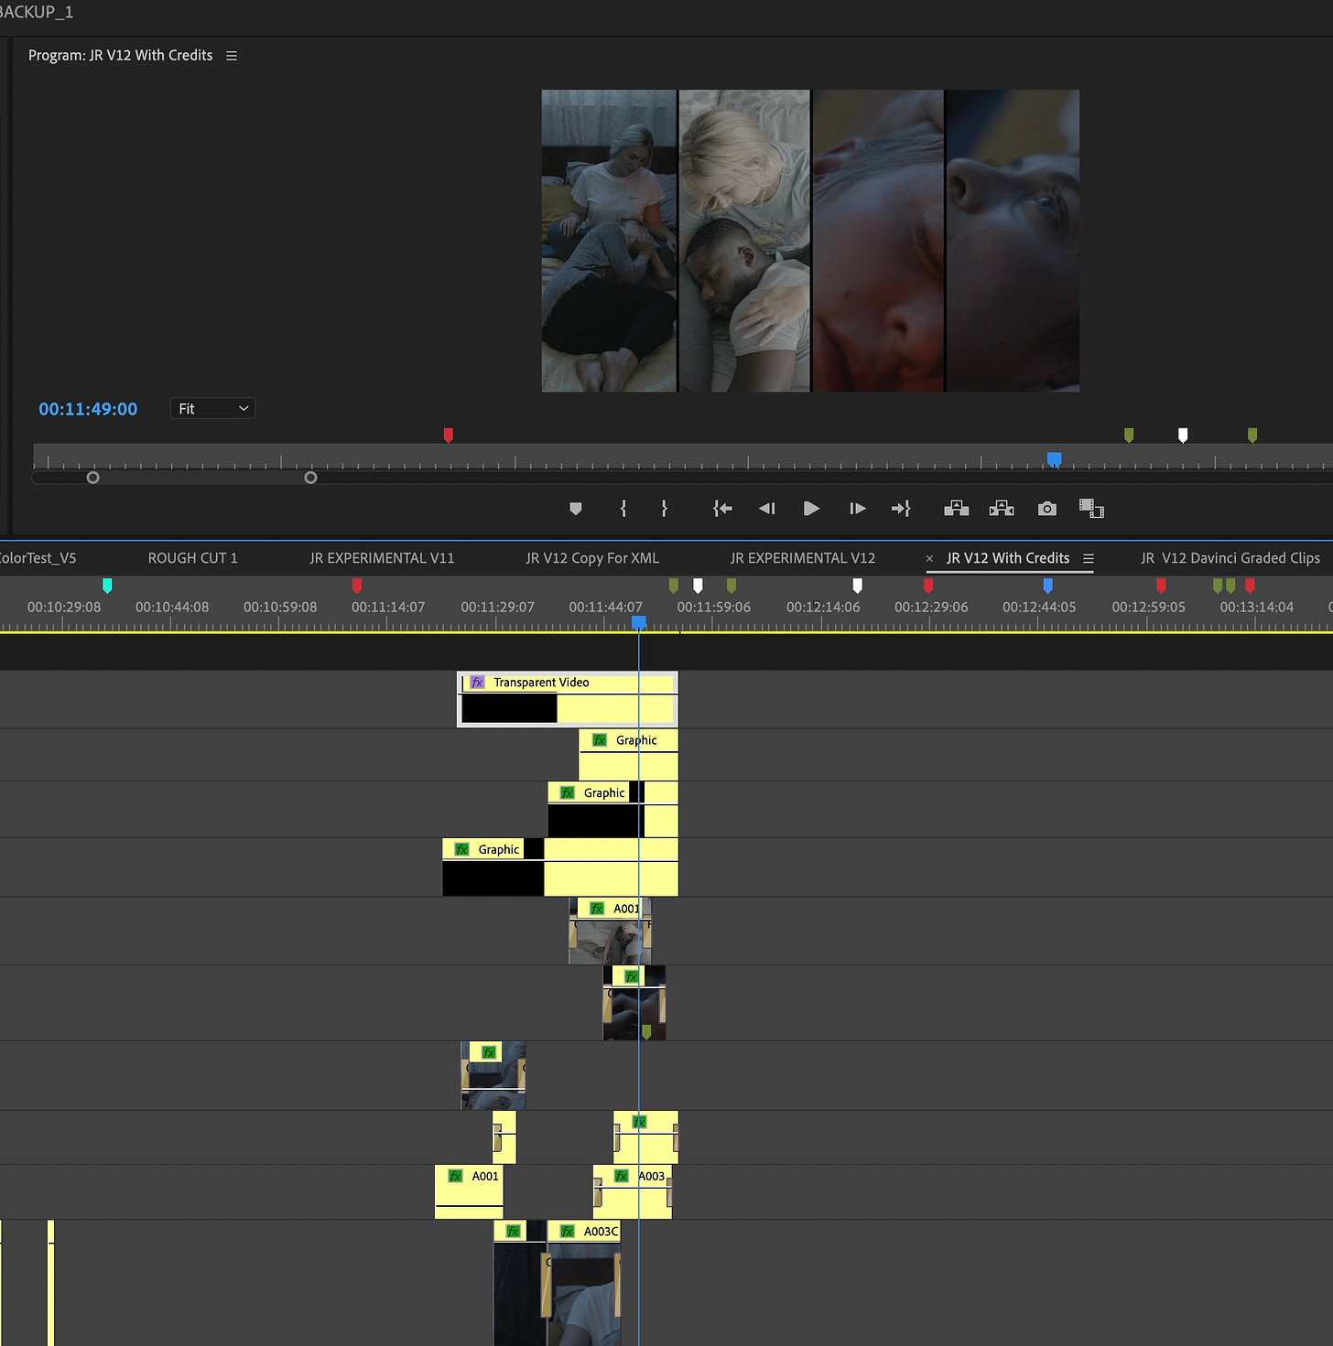Step back one frame
The width and height of the screenshot is (1333, 1346).
coord(767,509)
